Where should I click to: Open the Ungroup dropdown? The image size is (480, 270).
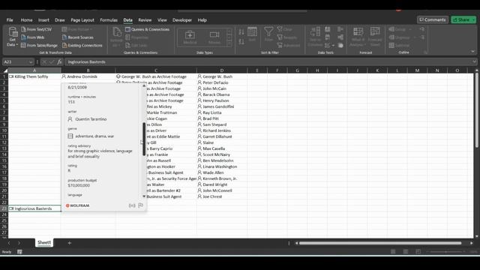[x=402, y=37]
